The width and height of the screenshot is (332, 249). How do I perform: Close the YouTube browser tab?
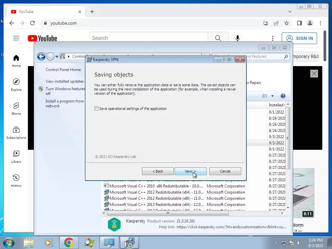(x=80, y=12)
